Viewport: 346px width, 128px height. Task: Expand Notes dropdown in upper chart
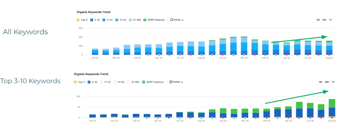[177, 20]
